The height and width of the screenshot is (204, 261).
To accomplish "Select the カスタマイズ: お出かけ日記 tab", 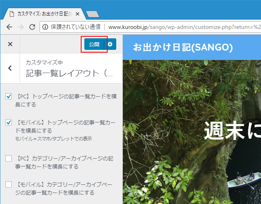I will 45,14.
